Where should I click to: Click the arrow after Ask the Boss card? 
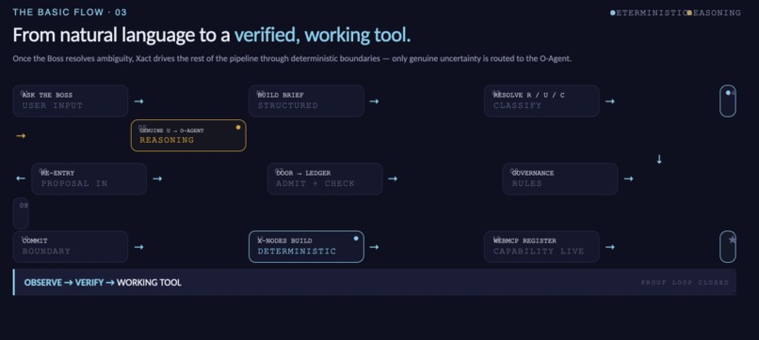coord(139,101)
